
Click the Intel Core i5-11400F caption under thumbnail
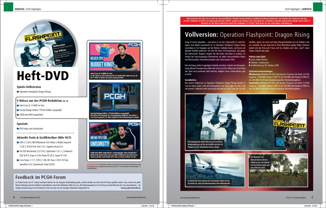click(x=114, y=76)
